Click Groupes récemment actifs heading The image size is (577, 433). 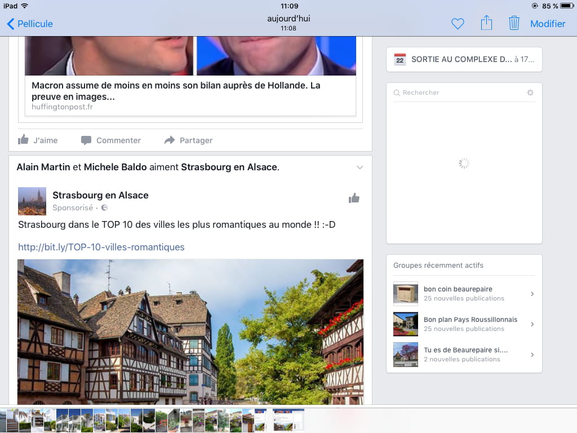[438, 266]
